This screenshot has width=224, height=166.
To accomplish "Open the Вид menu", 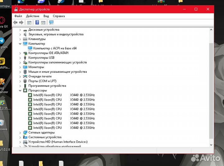I will 46,16.
